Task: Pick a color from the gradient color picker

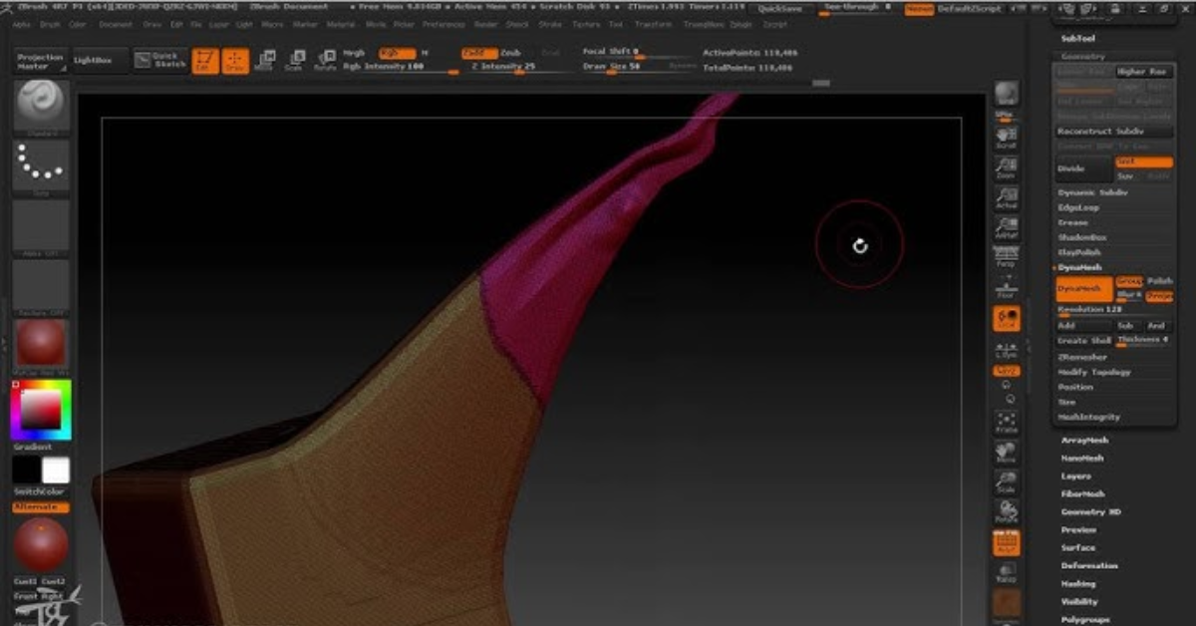Action: click(41, 407)
